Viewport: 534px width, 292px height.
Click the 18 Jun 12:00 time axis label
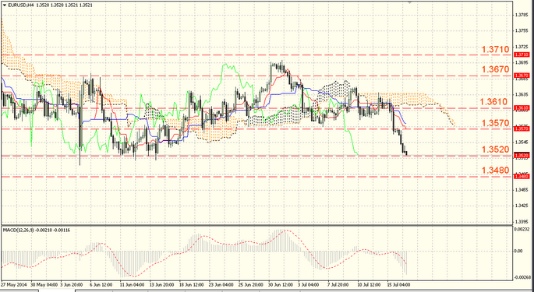[192, 284]
